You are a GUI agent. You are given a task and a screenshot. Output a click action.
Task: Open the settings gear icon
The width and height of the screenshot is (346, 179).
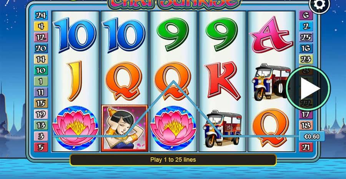[319, 4]
